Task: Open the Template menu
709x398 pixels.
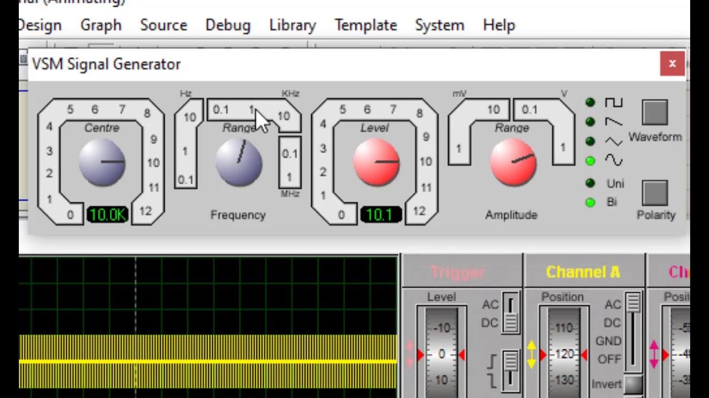Action: tap(366, 25)
